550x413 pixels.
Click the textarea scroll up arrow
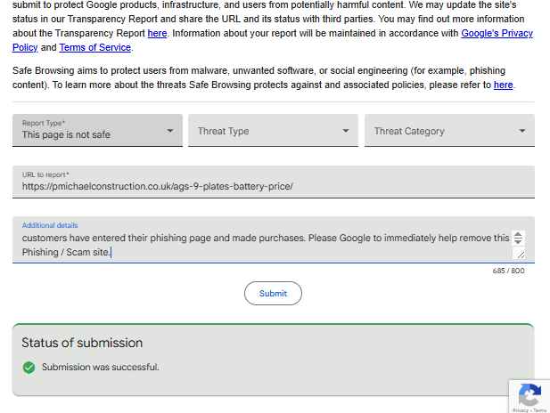click(519, 235)
